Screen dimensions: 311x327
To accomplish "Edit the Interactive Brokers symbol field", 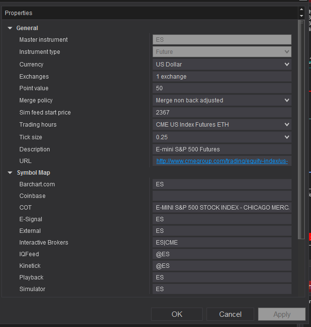I will (222, 243).
